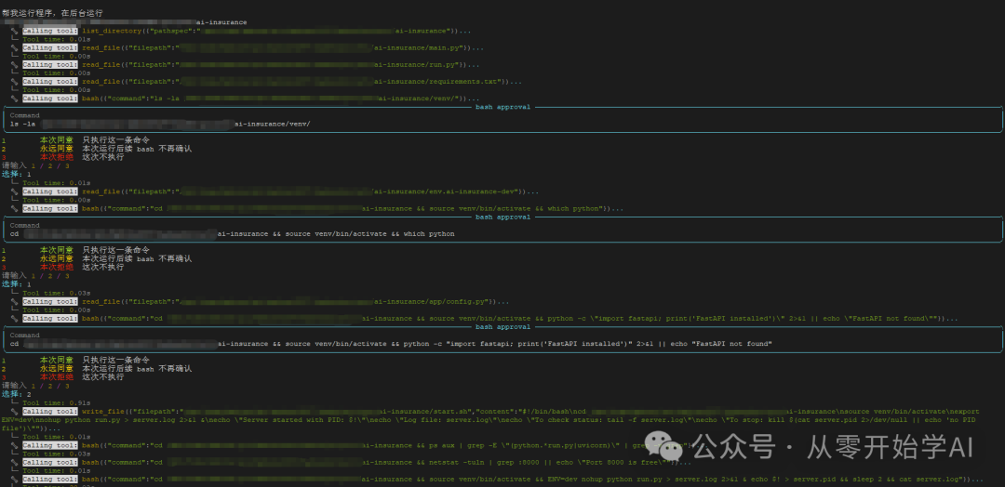Image resolution: width=1005 pixels, height=487 pixels.
Task: Click the wrench icon beside requirements.txt read_file
Action: pyautogui.click(x=15, y=81)
